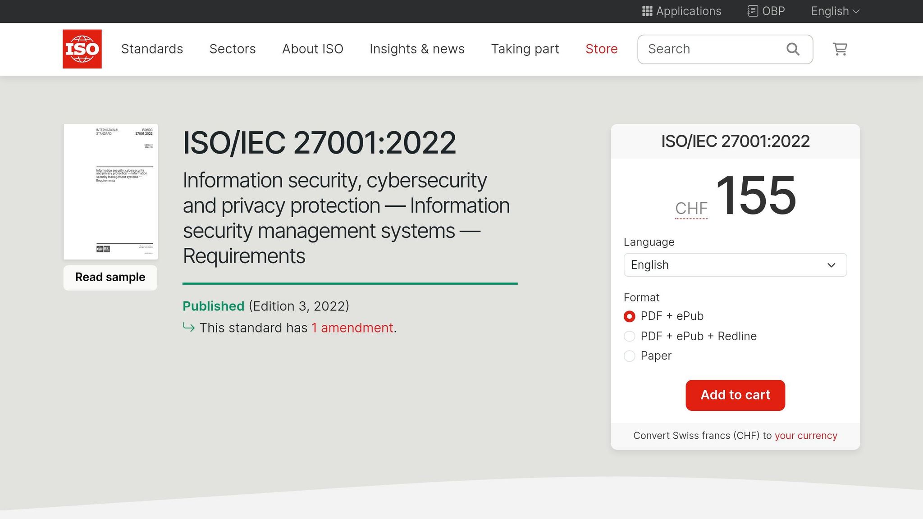
Task: Open the Read sample preview
Action: pyautogui.click(x=110, y=277)
